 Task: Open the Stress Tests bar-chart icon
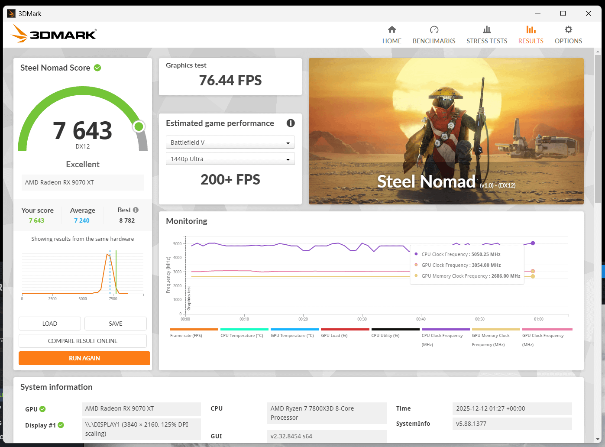tap(487, 29)
